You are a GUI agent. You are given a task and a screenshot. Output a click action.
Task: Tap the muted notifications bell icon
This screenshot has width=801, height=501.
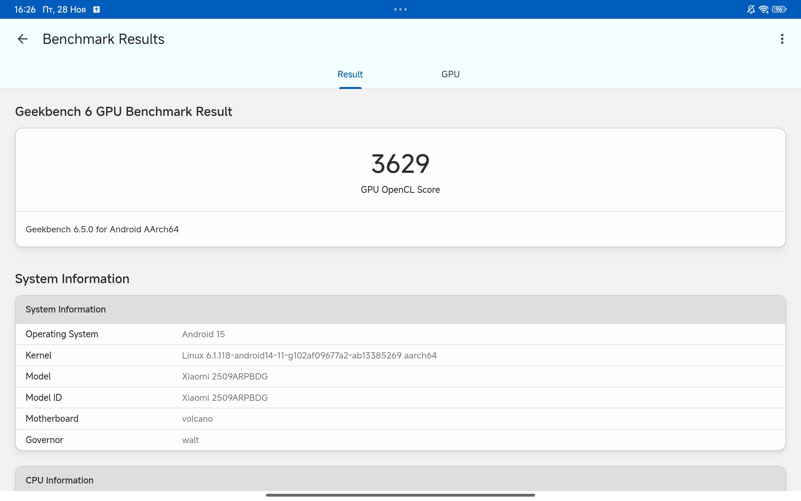[x=751, y=9]
